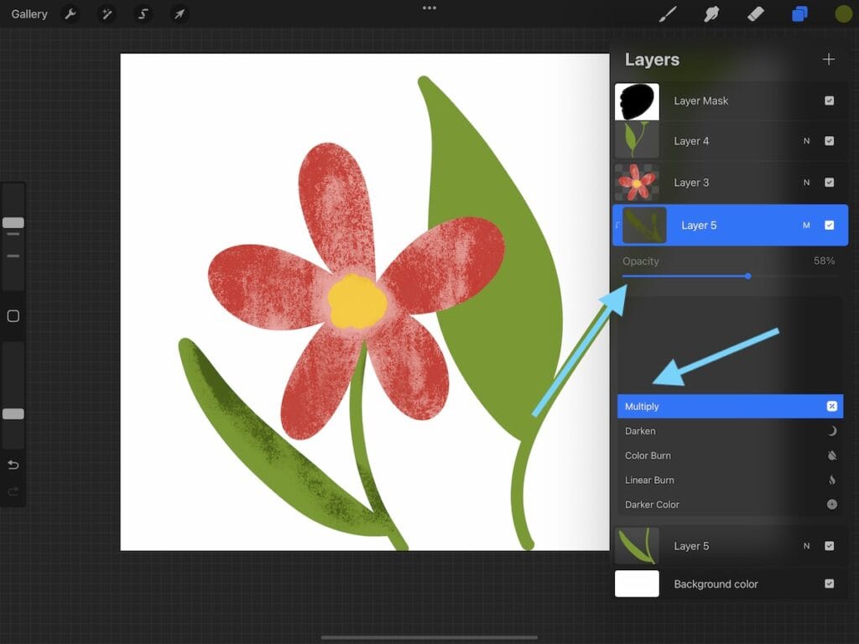Return to the Gallery
The image size is (859, 644).
coord(29,13)
